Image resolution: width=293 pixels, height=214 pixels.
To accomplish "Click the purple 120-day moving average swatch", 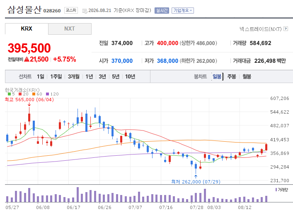I will pyautogui.click(x=48, y=94).
